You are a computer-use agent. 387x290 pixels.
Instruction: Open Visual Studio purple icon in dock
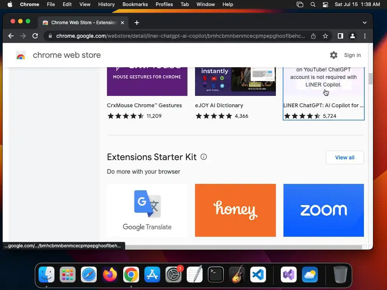point(288,275)
